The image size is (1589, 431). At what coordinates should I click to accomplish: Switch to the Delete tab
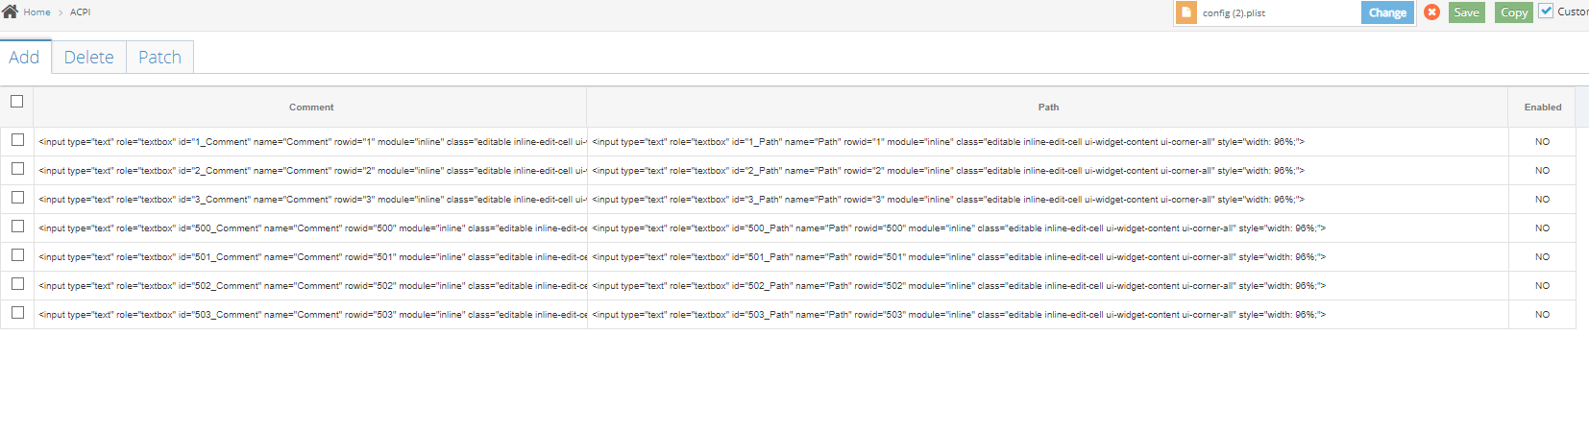(88, 58)
